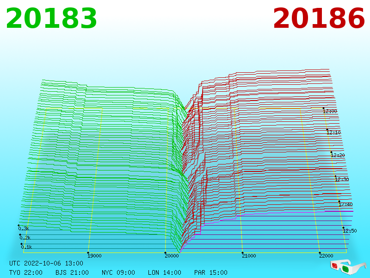This screenshot has width=370, height=278.
Task: Select the 19000 price axis label
Action: click(x=94, y=256)
